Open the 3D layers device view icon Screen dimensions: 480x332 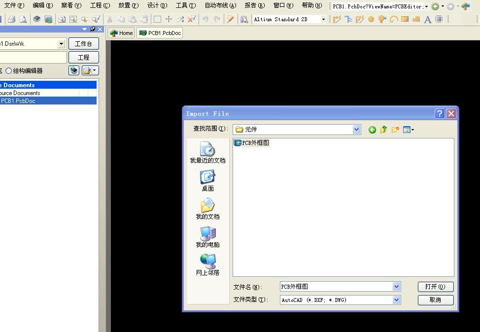point(37,19)
